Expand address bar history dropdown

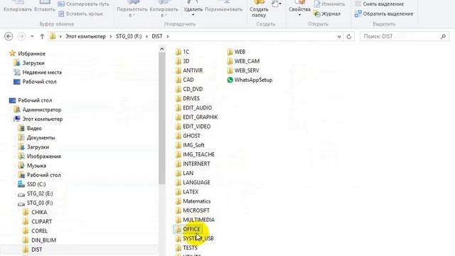point(339,36)
